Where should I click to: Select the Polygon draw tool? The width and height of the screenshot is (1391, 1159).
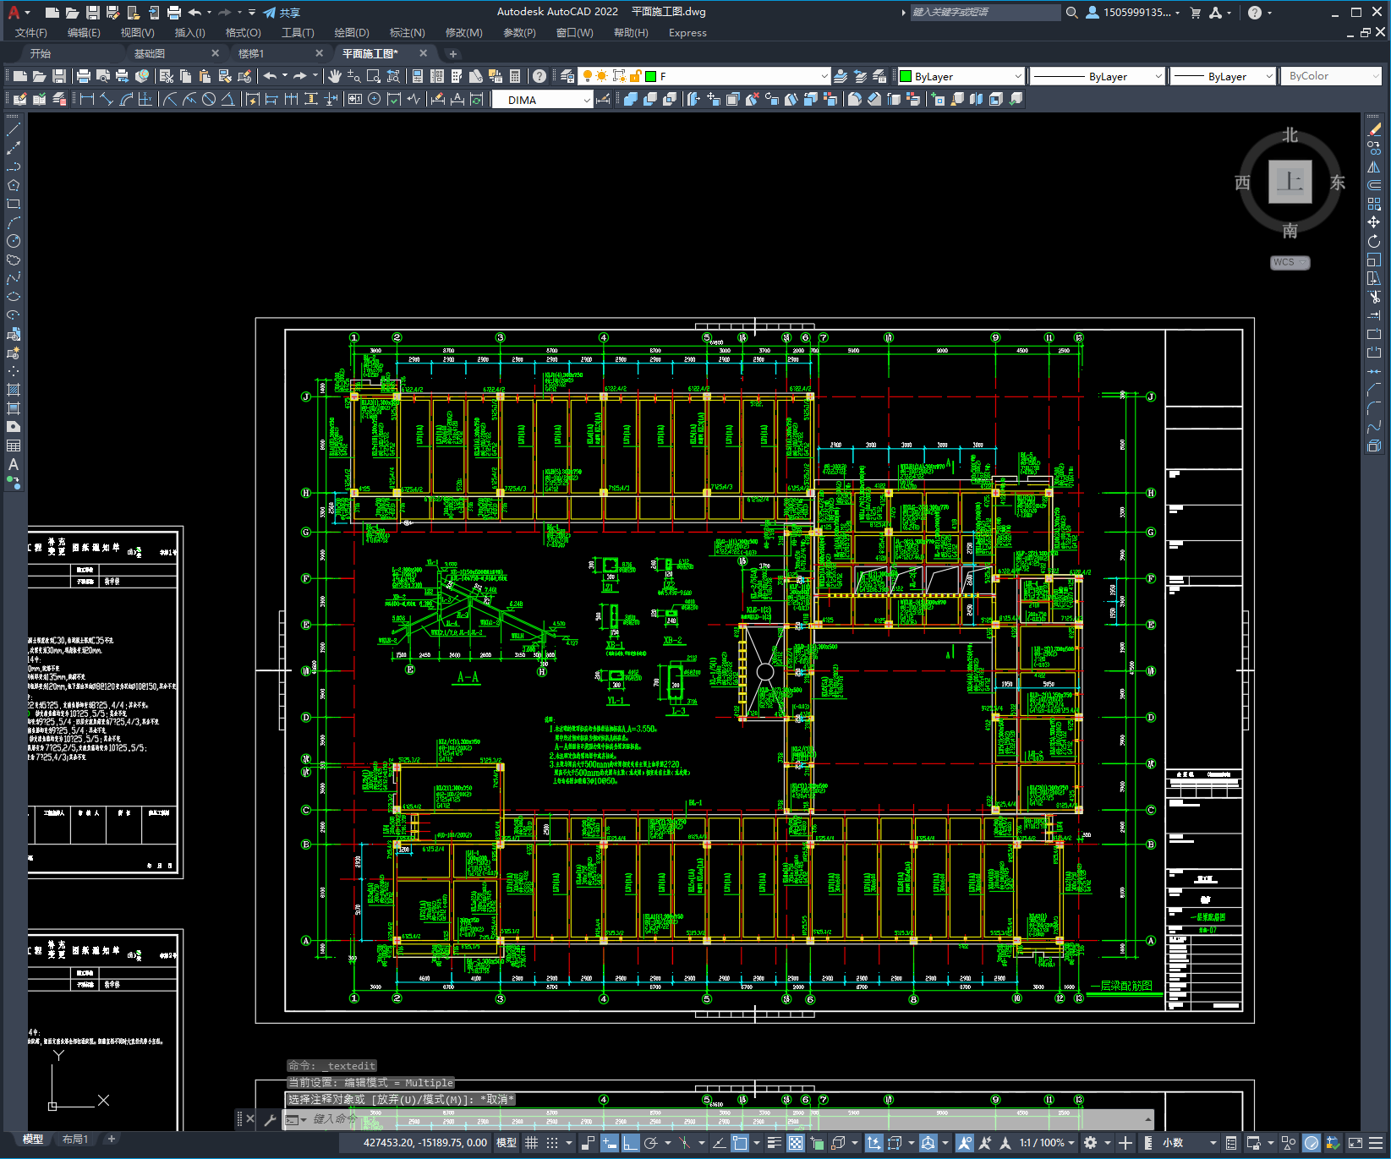point(14,185)
